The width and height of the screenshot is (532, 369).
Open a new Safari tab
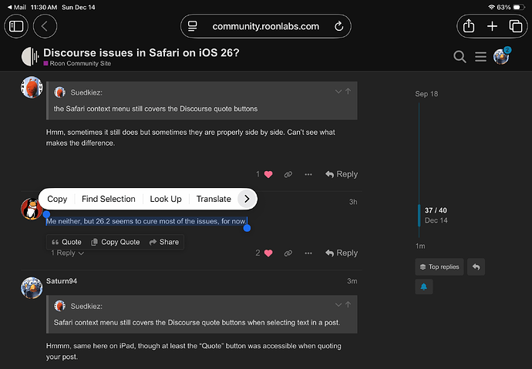(x=492, y=26)
